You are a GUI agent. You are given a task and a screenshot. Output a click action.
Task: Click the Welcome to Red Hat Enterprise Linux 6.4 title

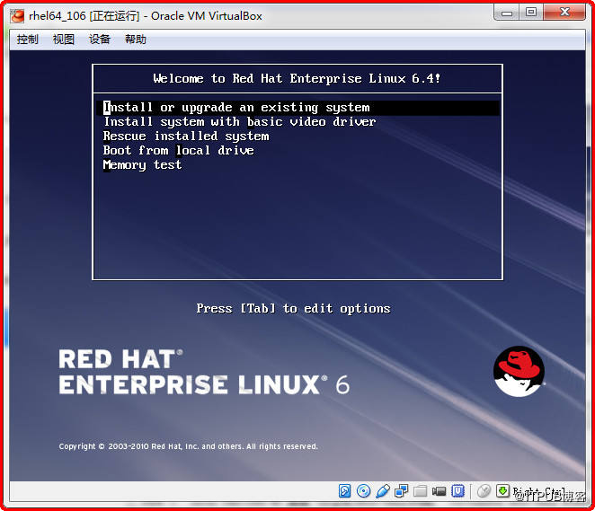click(x=297, y=78)
